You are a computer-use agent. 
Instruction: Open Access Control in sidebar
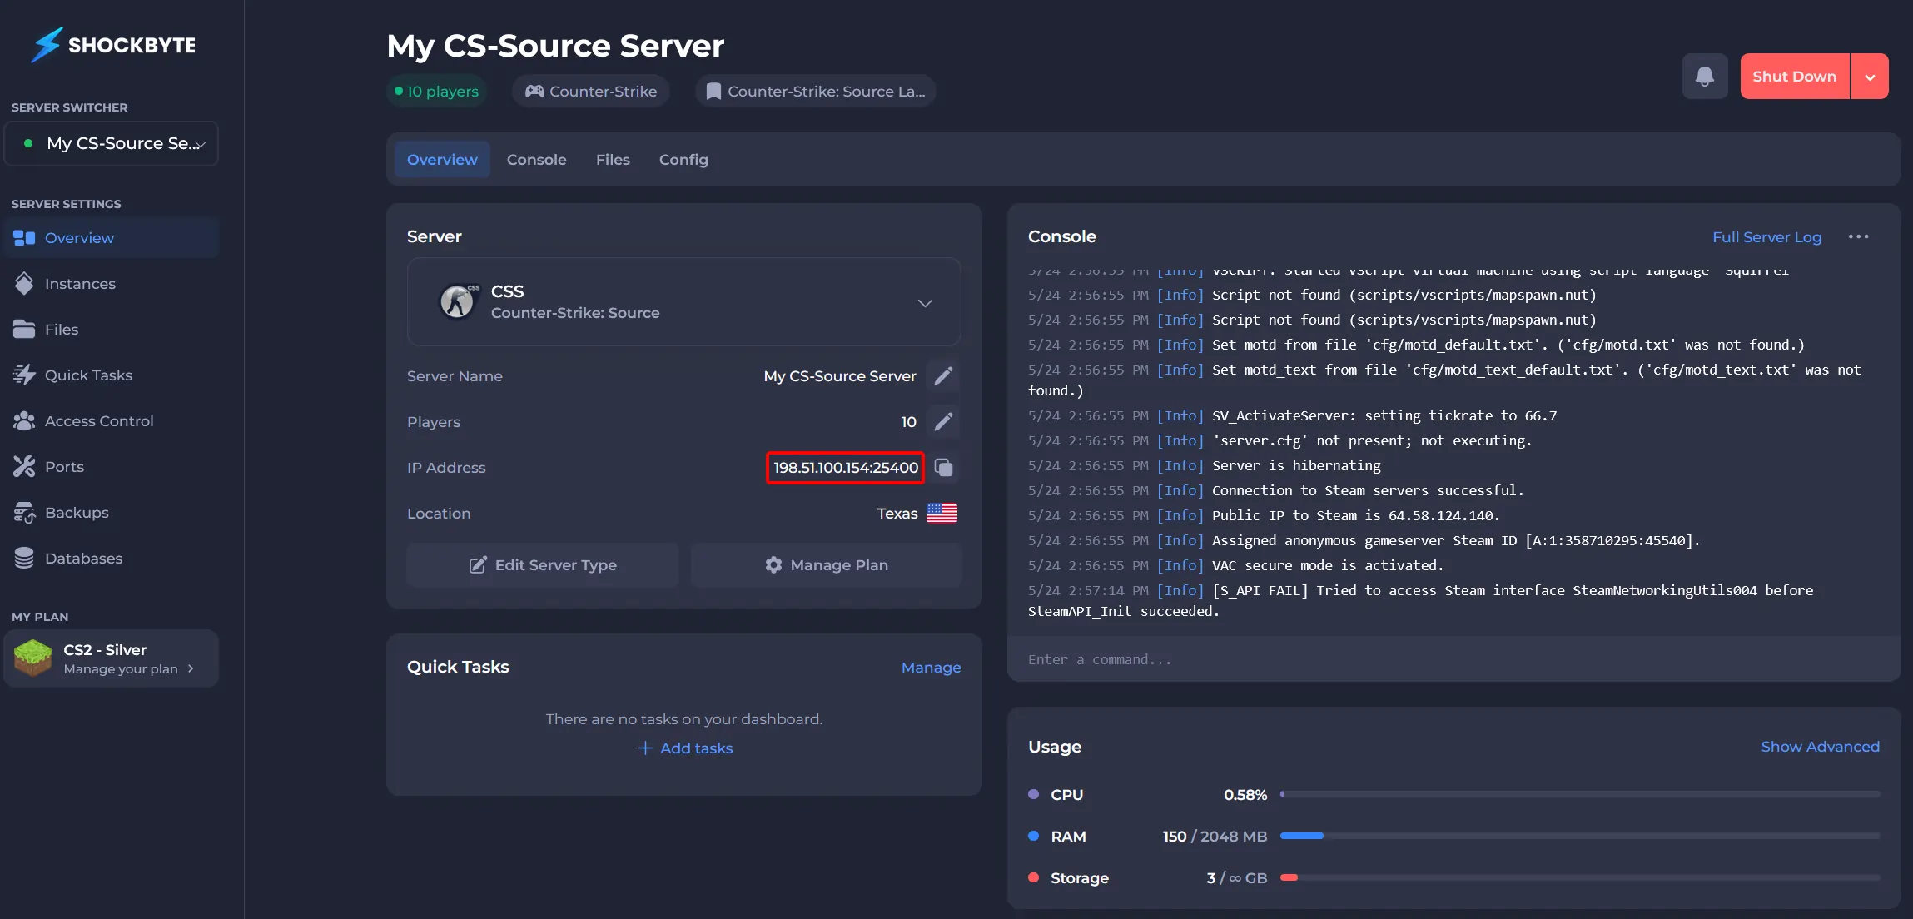(112, 421)
